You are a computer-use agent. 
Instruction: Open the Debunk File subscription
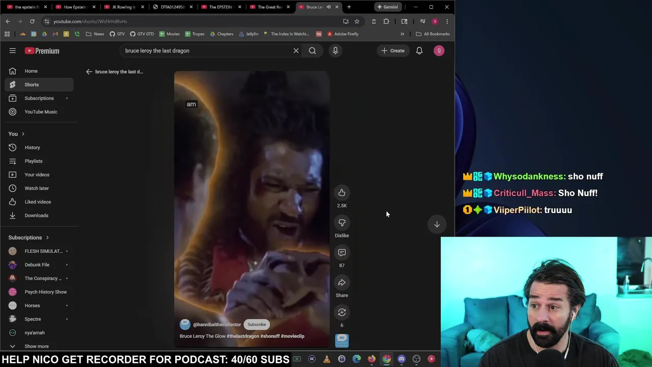pos(39,265)
